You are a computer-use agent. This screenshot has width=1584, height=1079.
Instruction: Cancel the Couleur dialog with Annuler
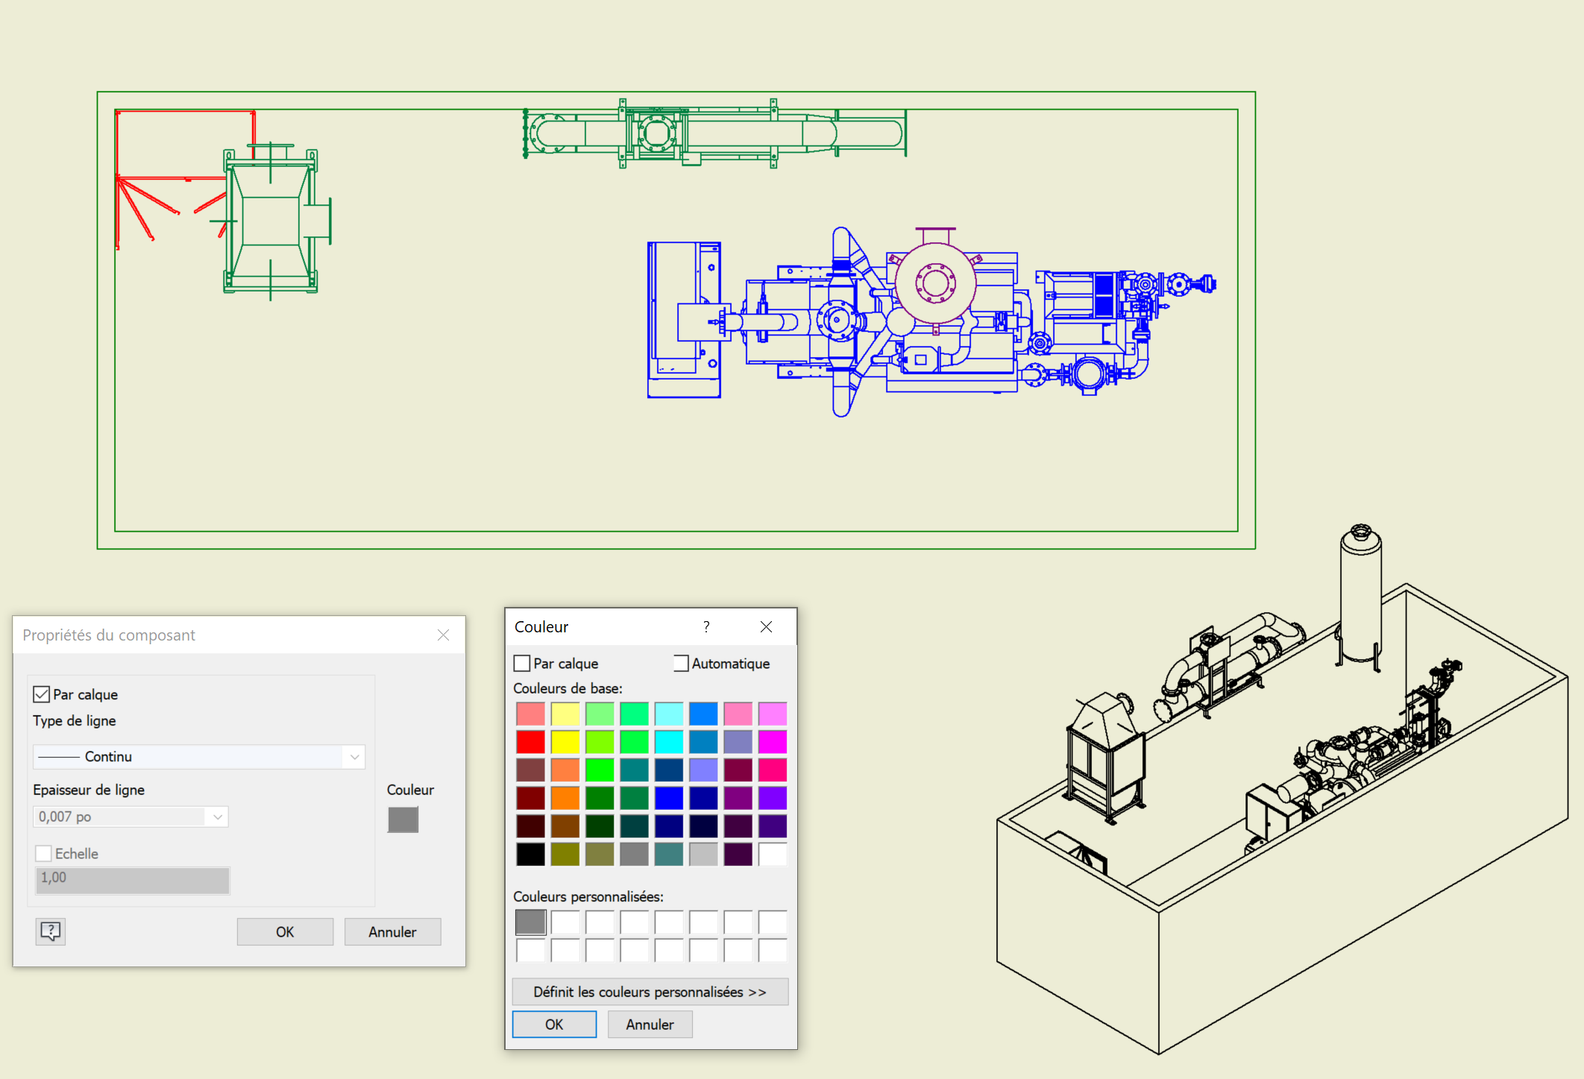click(650, 1024)
